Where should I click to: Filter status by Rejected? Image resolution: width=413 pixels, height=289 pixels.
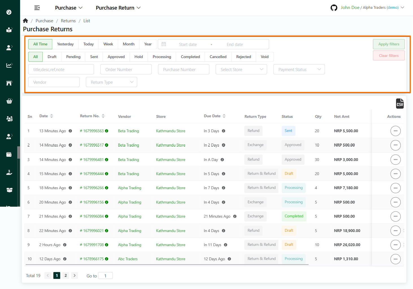244,57
